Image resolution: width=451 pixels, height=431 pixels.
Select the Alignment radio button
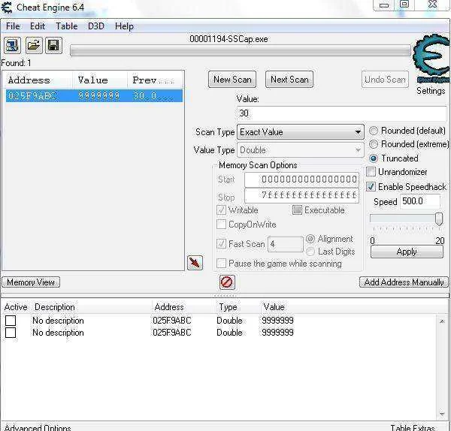point(310,239)
